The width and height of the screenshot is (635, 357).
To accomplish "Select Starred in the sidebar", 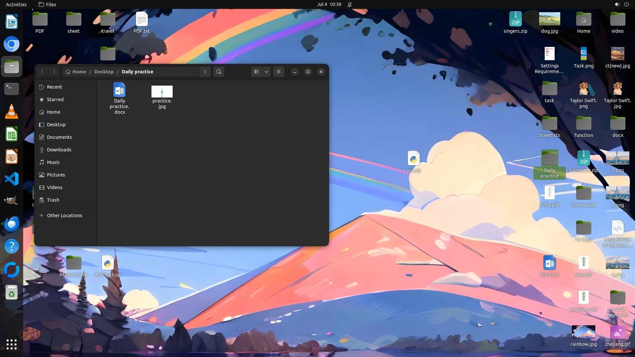I will click(x=55, y=99).
